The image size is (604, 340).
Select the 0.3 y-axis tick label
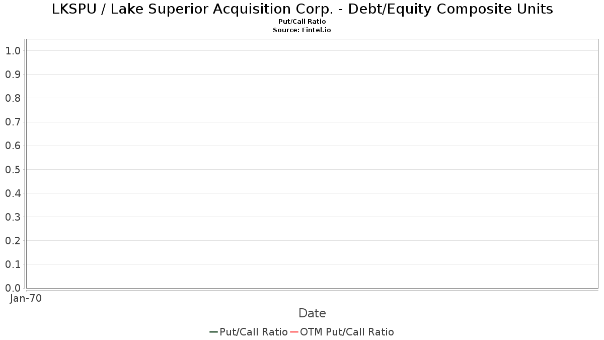13,217
